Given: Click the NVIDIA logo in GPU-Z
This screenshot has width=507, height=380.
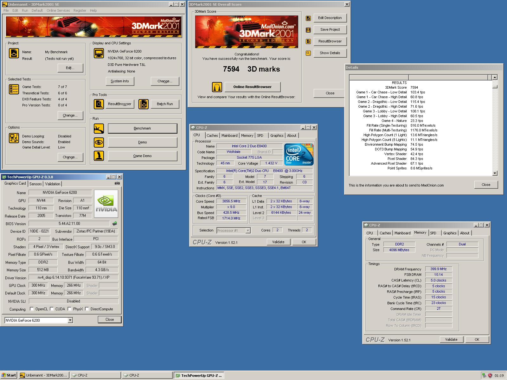Looking at the screenshot, I should 106,204.
